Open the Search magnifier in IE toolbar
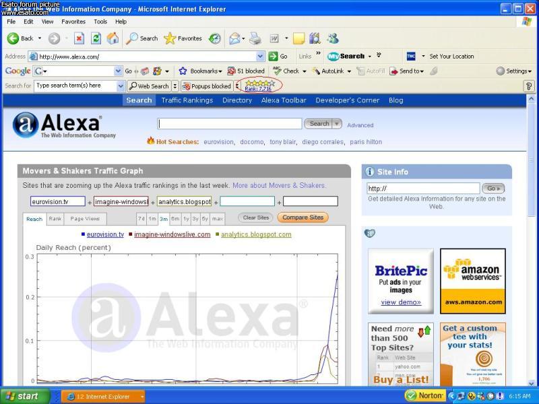This screenshot has height=404, width=539. click(x=141, y=38)
